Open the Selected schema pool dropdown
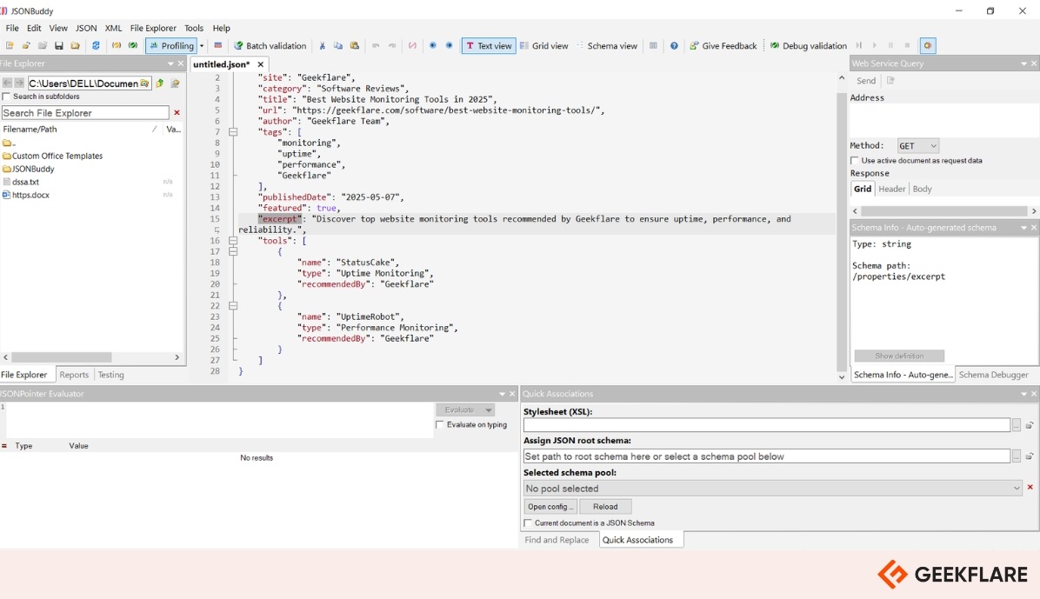Image resolution: width=1040 pixels, height=599 pixels. [x=773, y=489]
